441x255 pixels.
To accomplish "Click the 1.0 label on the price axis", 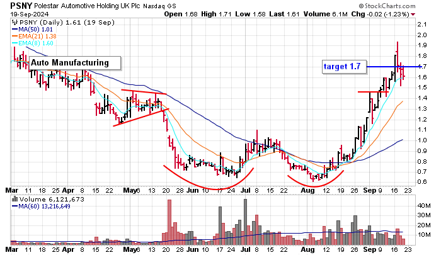I will pyautogui.click(x=422, y=140).
